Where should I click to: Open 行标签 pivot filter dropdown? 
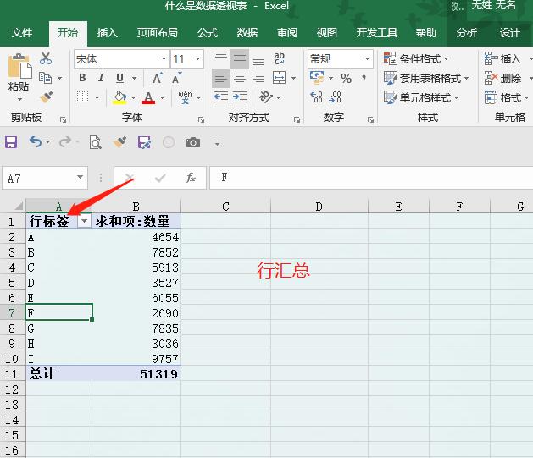point(84,221)
